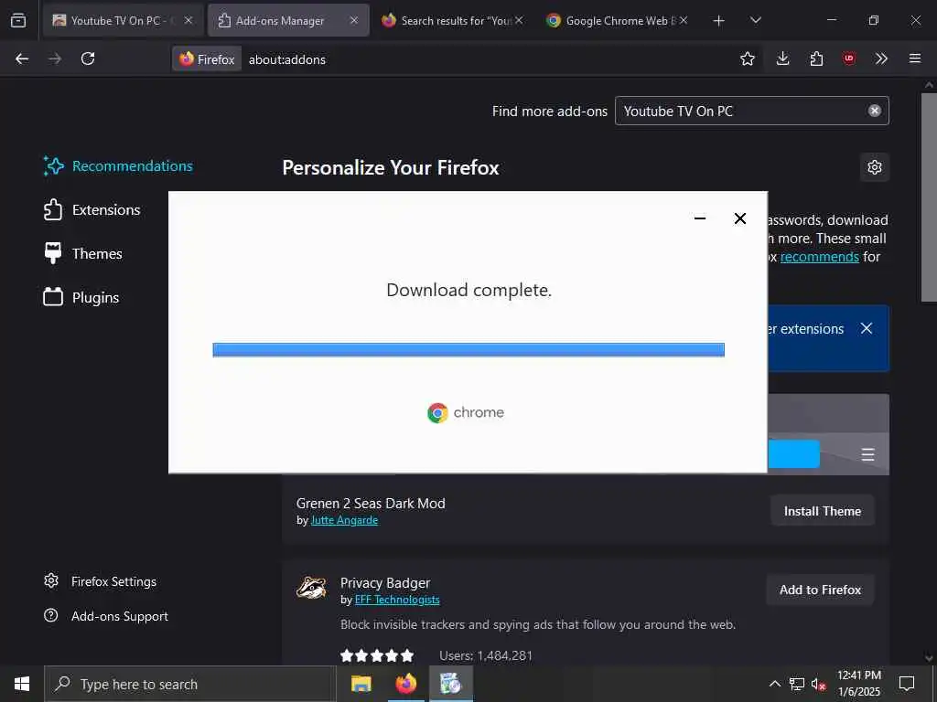Open the taskbar clock and date
This screenshot has width=937, height=702.
[858, 684]
